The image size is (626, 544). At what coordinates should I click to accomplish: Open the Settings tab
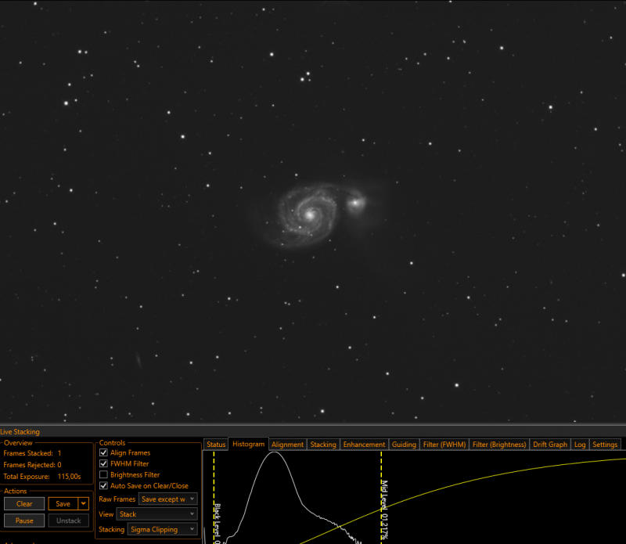point(605,445)
